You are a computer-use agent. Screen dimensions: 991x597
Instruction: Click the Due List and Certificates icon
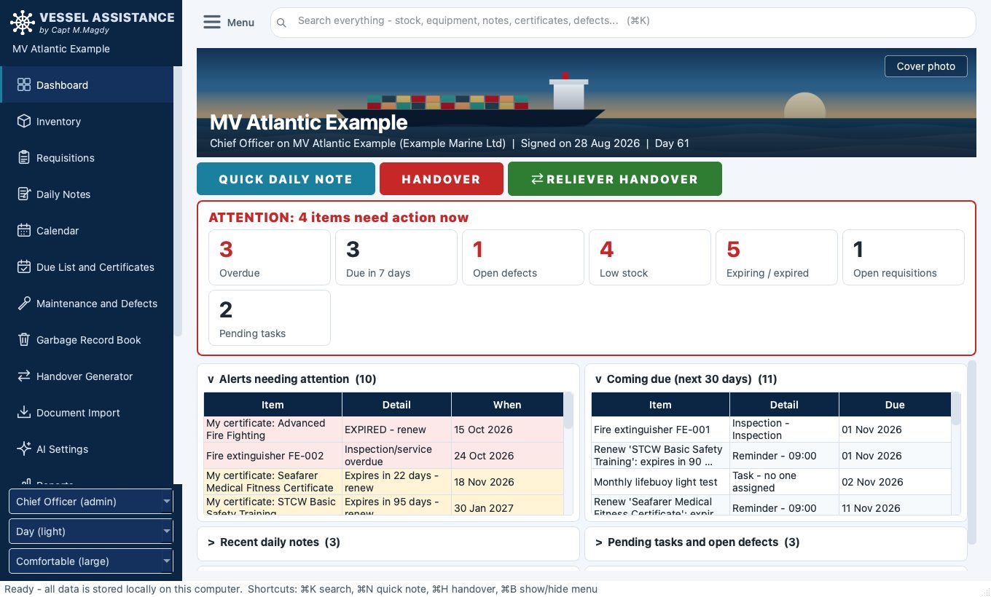tap(23, 266)
